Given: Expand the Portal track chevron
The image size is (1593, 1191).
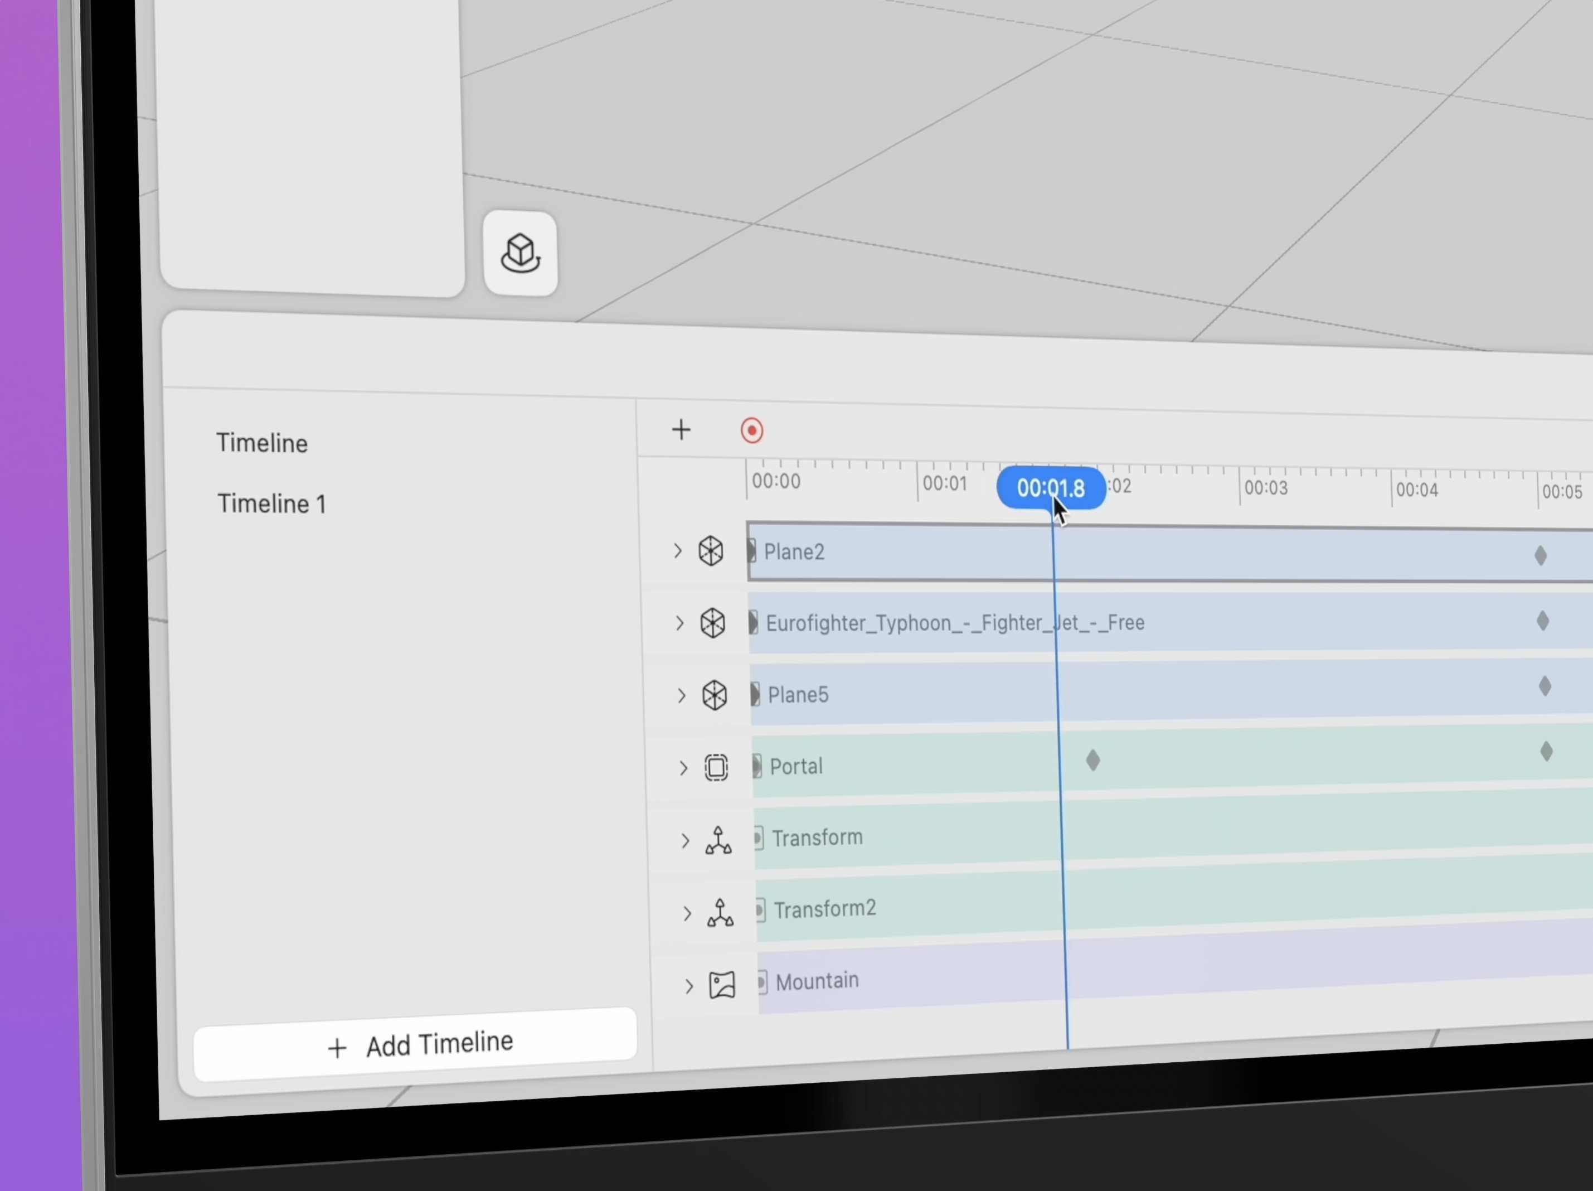Looking at the screenshot, I should (x=683, y=768).
